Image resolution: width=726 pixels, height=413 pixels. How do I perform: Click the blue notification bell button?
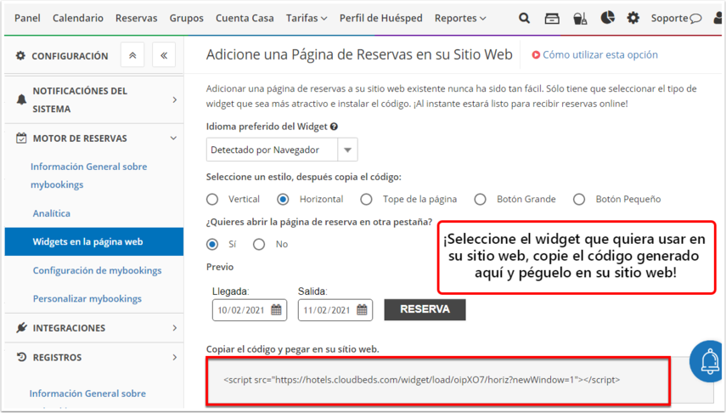(707, 361)
